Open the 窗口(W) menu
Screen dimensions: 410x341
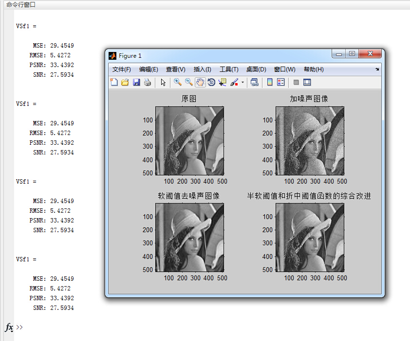click(285, 69)
